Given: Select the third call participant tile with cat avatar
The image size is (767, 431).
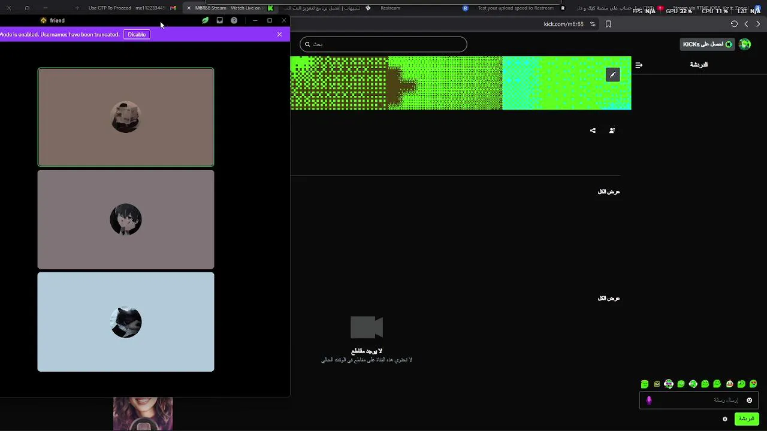Looking at the screenshot, I should (x=126, y=322).
